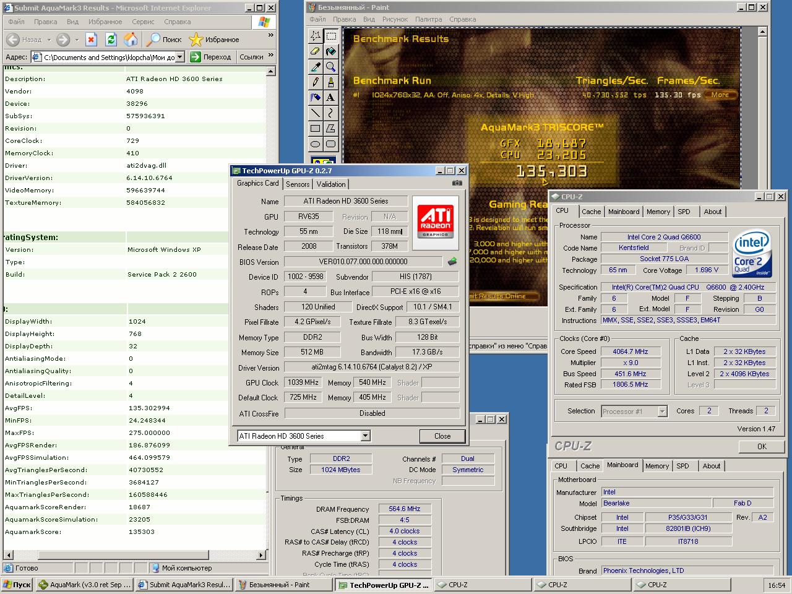The image size is (792, 594).
Task: Click the Close button in GPU-Z
Action: click(x=442, y=436)
